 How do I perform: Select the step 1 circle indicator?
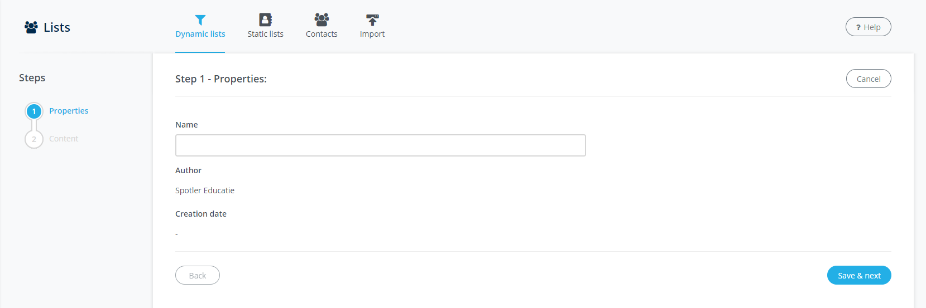(34, 111)
